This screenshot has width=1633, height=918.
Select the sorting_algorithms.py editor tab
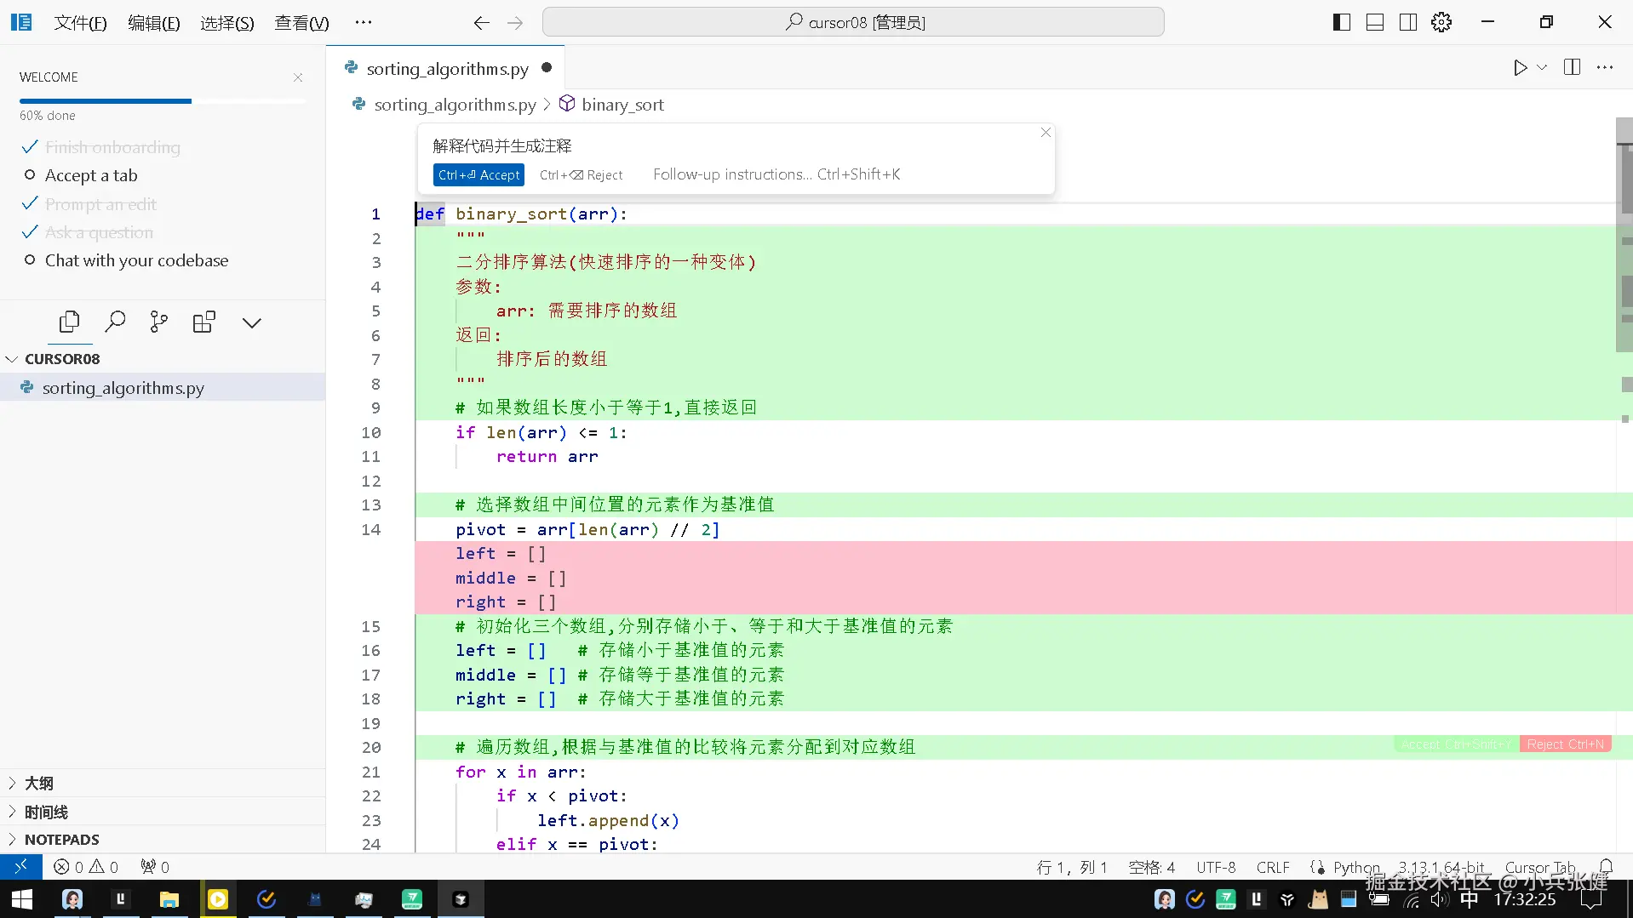[446, 68]
